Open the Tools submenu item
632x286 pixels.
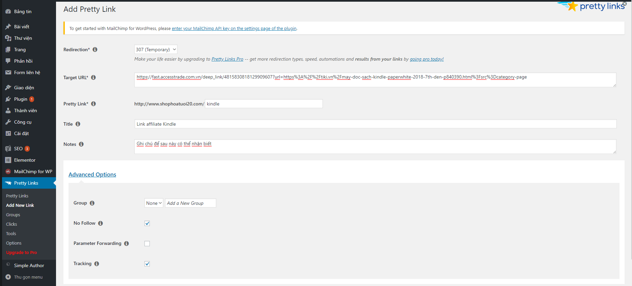11,233
